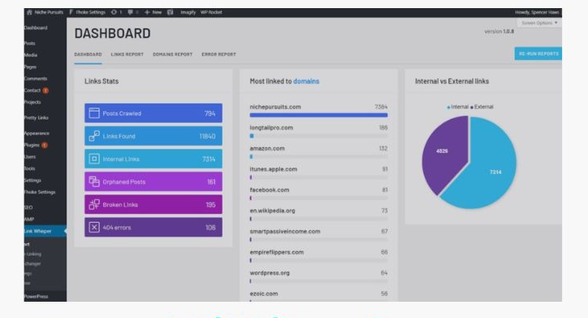The width and height of the screenshot is (588, 318).
Task: Click the plus New icon in admin bar
Action: pyautogui.click(x=147, y=12)
